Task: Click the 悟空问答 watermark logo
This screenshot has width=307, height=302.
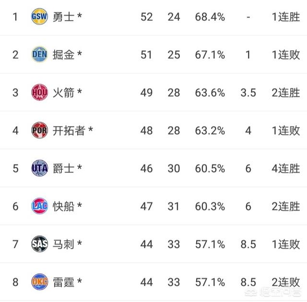Action: click(x=273, y=292)
